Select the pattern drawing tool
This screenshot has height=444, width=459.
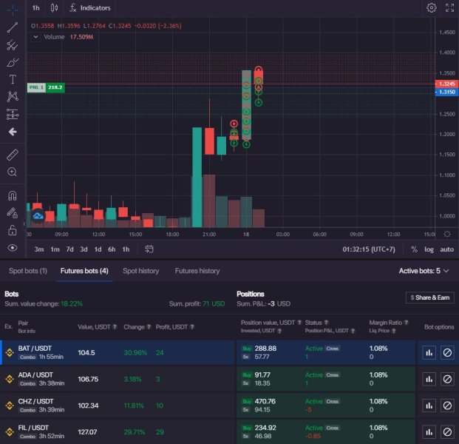(x=13, y=96)
